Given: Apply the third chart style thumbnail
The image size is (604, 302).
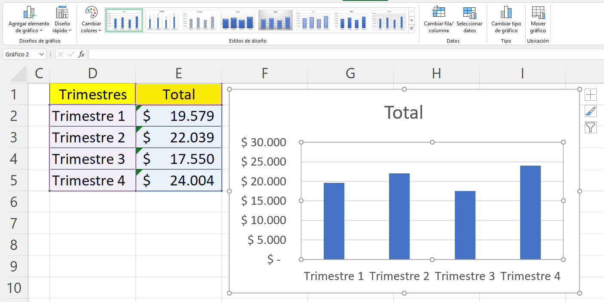Looking at the screenshot, I should (200, 20).
